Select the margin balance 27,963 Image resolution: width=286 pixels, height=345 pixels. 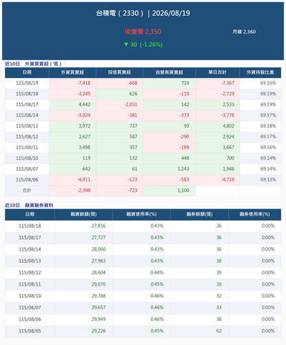pos(99,261)
